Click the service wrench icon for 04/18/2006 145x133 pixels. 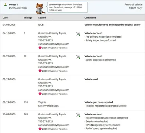coord(78,34)
